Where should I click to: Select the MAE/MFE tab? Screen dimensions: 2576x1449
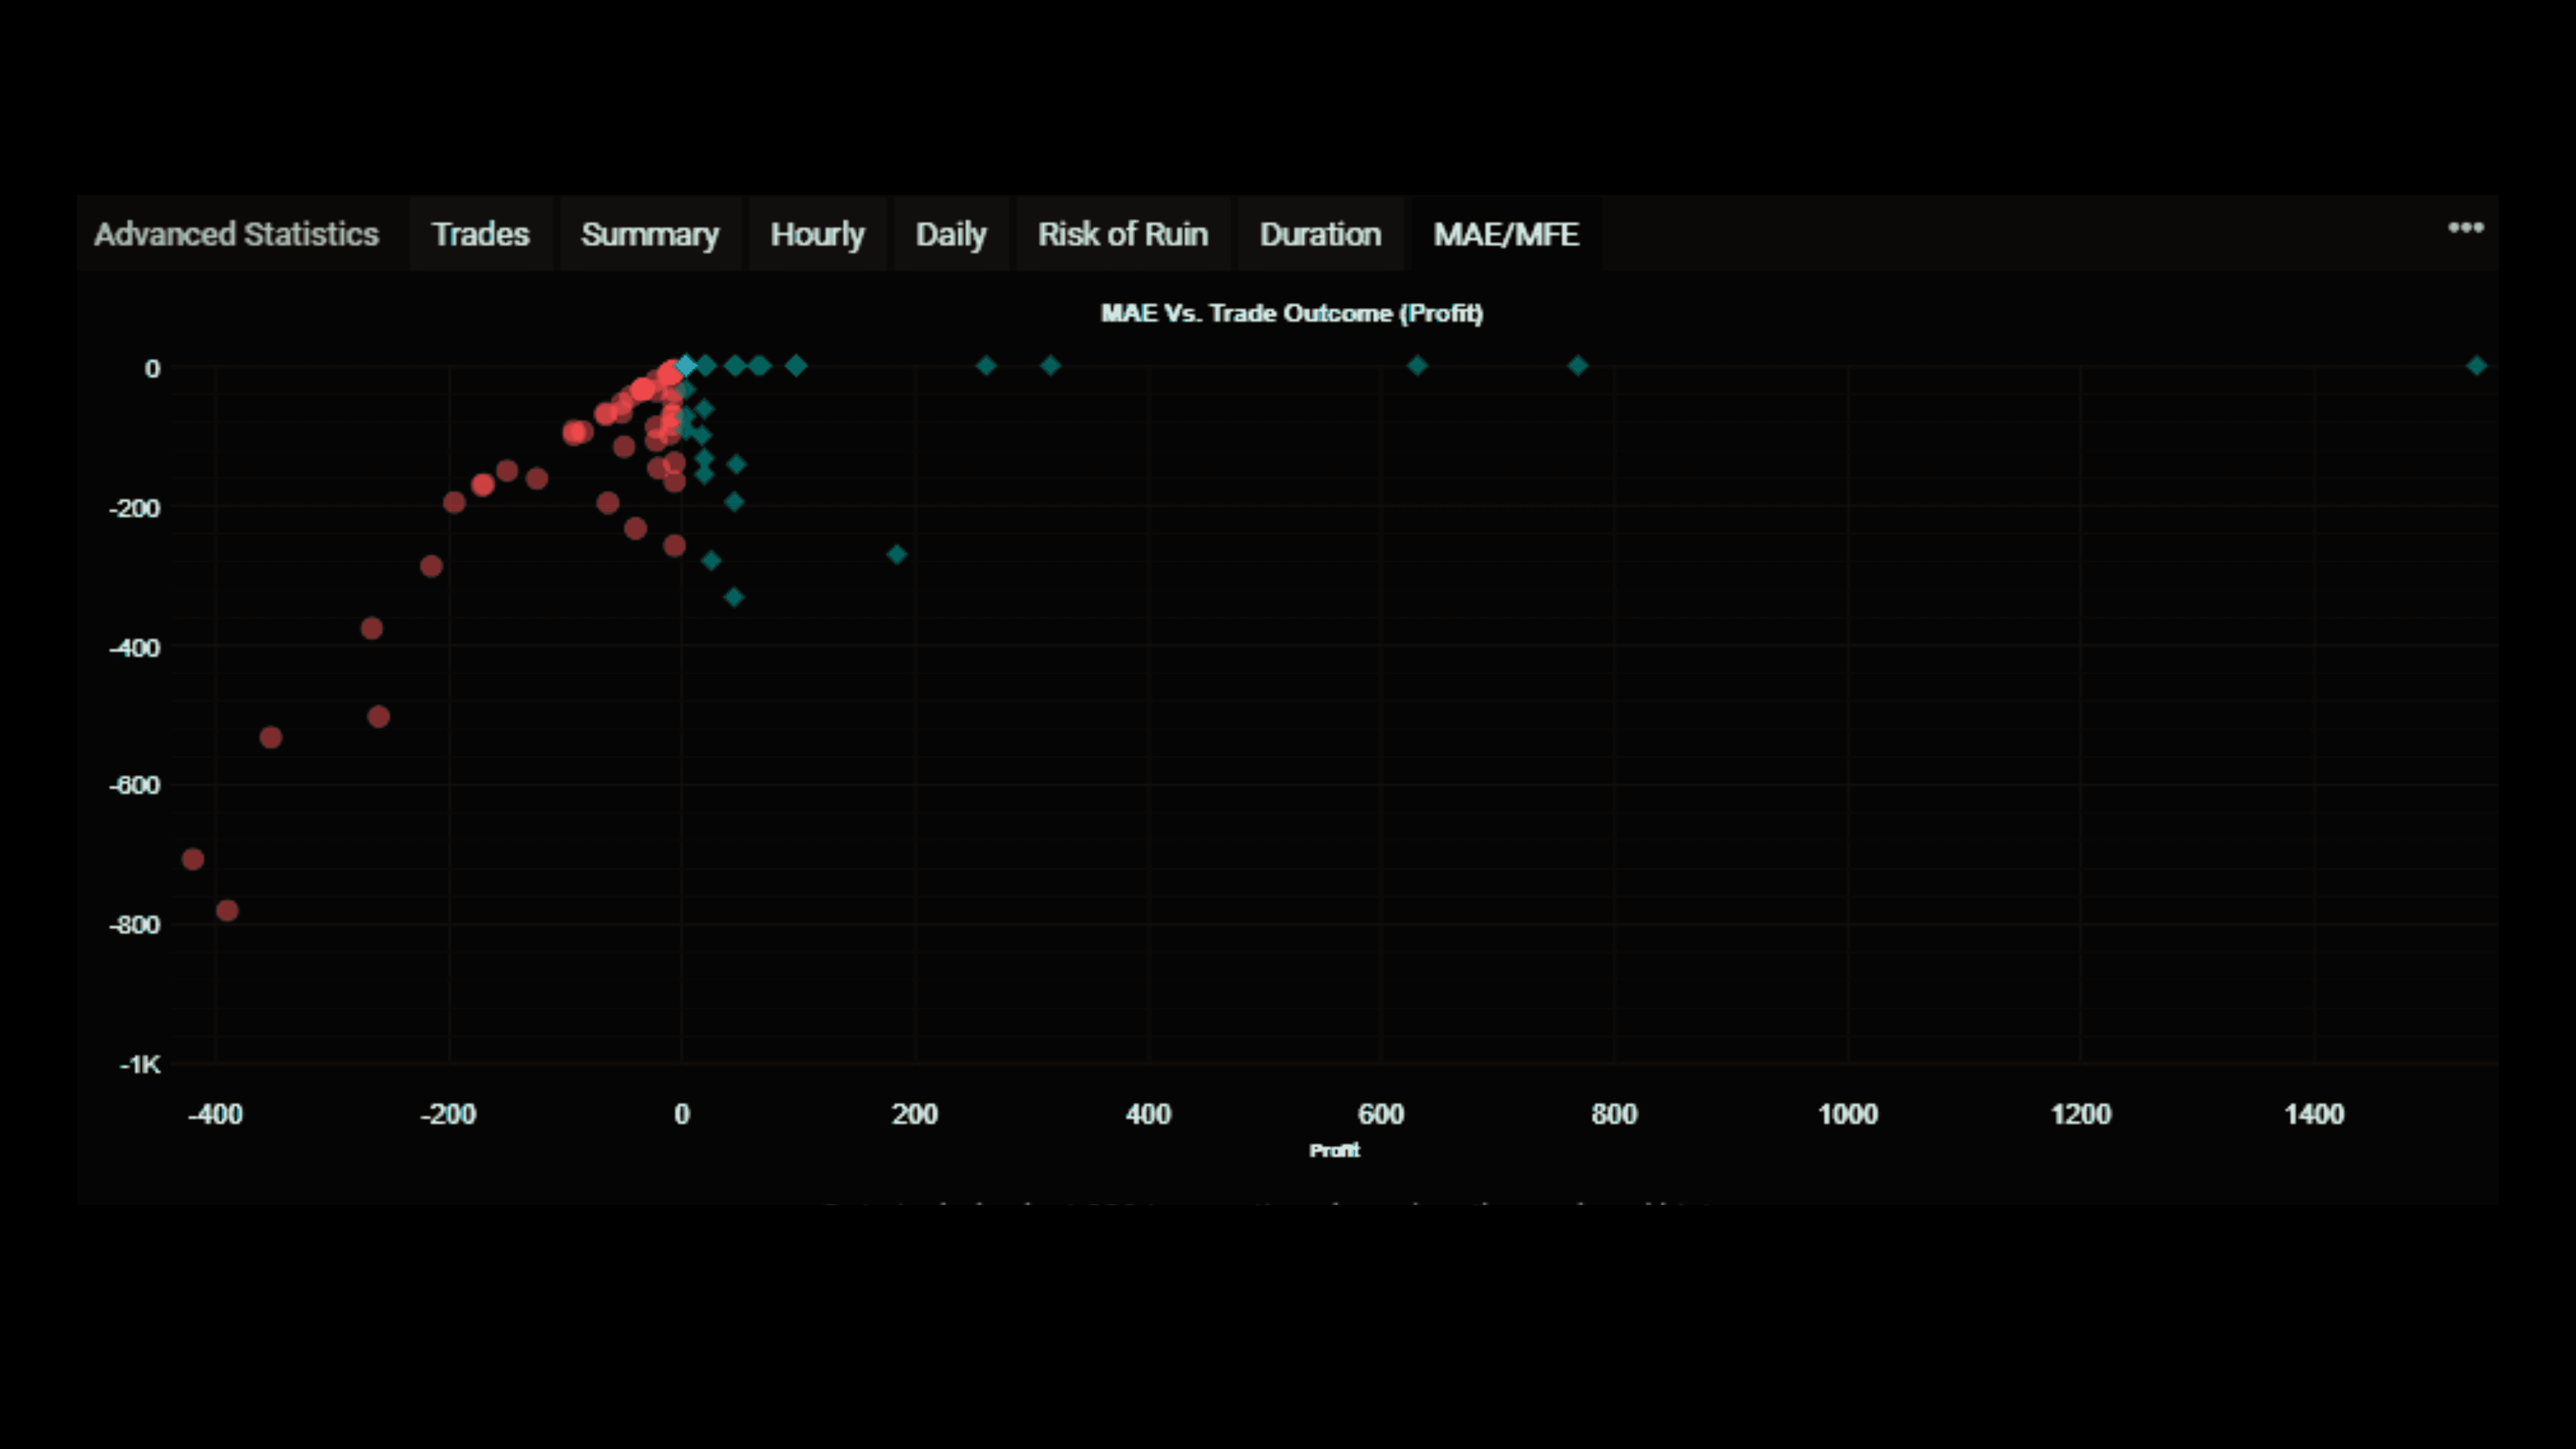(x=1506, y=234)
